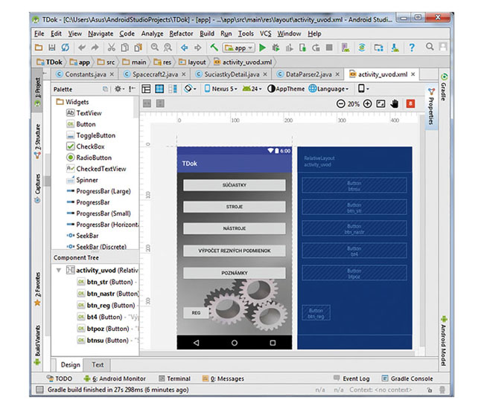This screenshot has width=484, height=409.
Task: Open the Event Log
Action: pos(351,379)
